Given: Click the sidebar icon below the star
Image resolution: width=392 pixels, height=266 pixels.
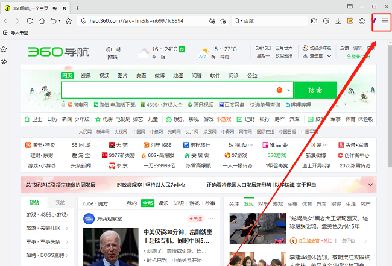Looking at the screenshot, I should coord(4,61).
